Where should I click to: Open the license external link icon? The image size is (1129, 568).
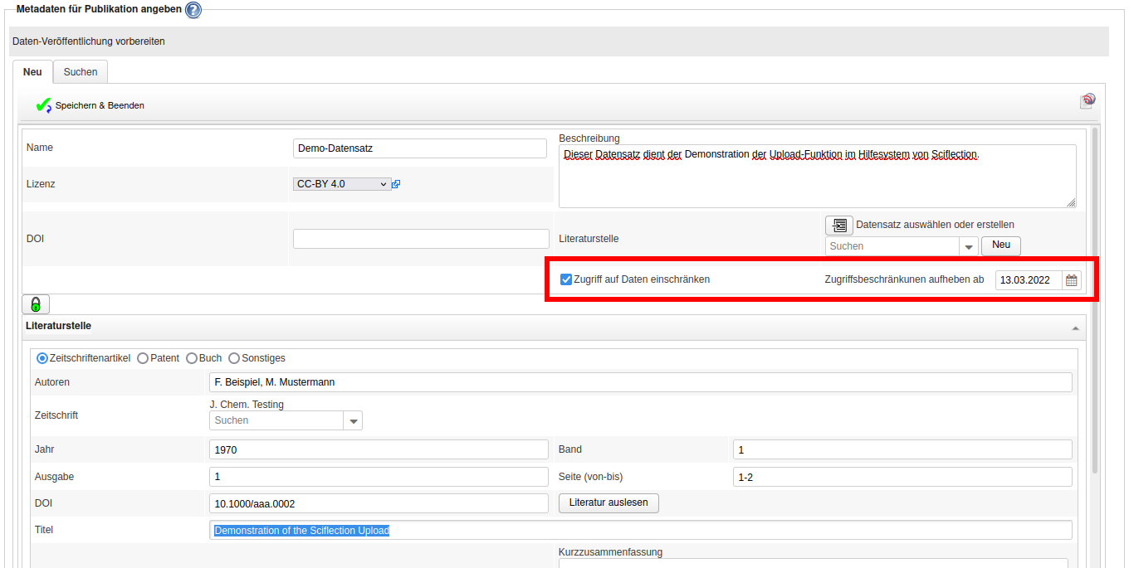click(x=396, y=184)
